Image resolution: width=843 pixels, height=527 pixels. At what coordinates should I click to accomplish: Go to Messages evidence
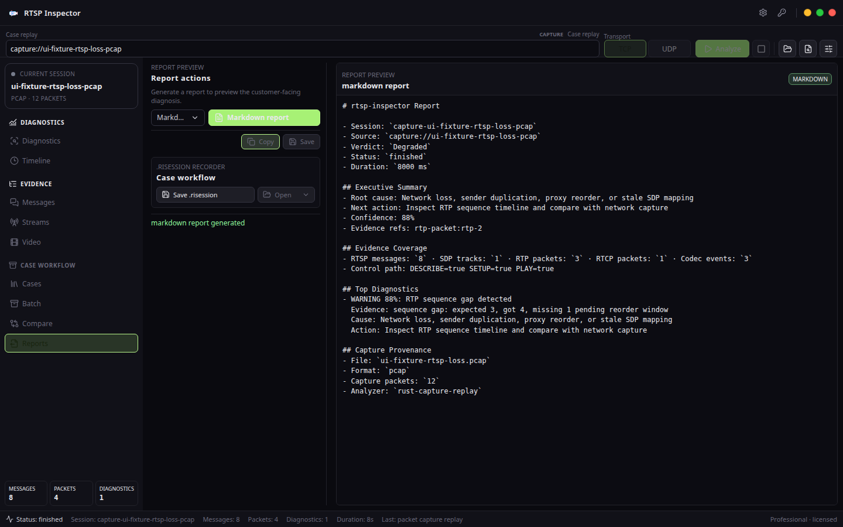pyautogui.click(x=71, y=203)
